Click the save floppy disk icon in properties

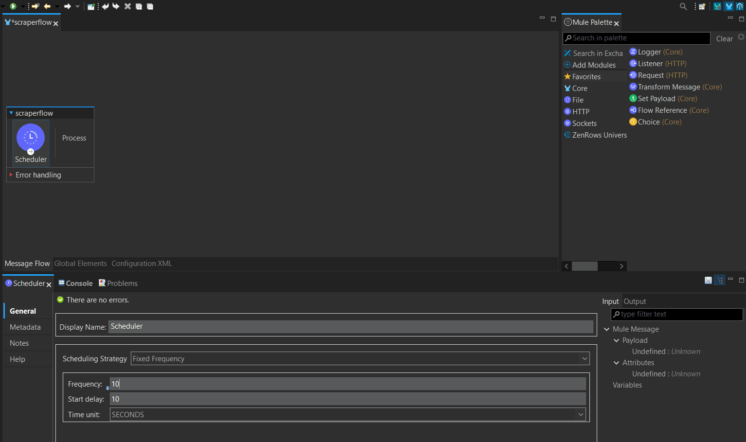point(708,280)
